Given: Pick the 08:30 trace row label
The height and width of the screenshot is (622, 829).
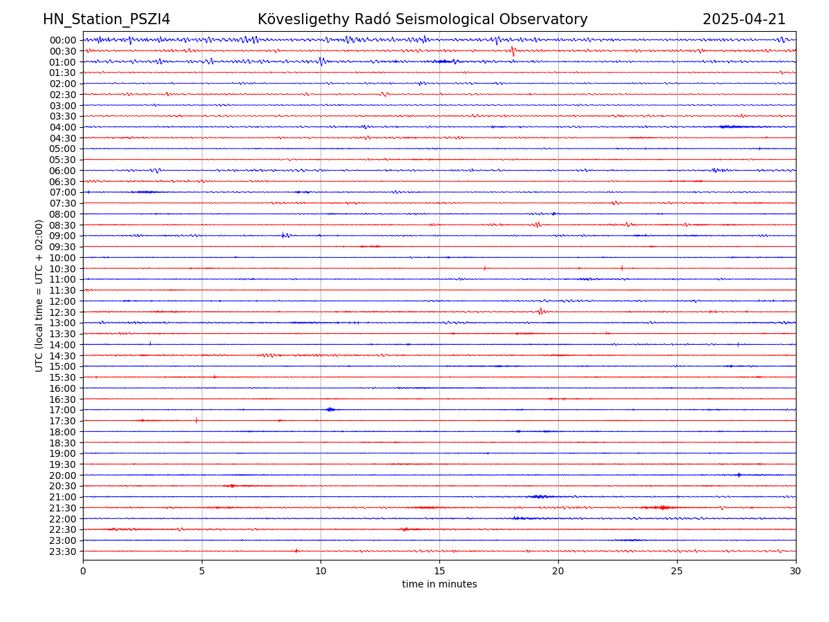Looking at the screenshot, I should 62,225.
